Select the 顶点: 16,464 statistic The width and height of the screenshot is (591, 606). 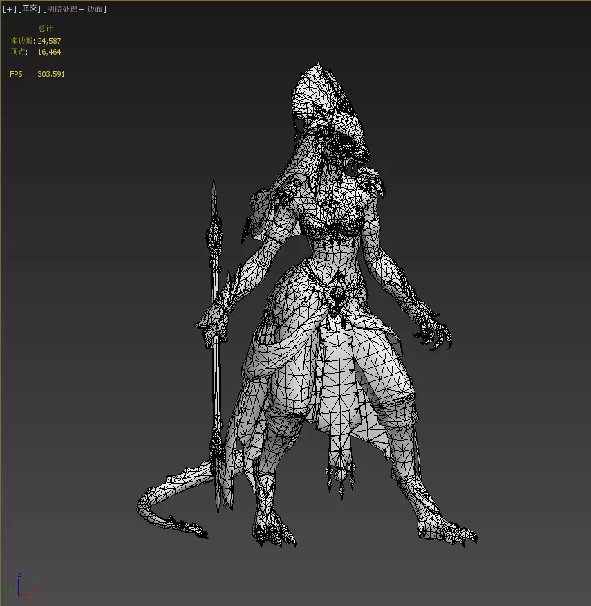[x=36, y=52]
